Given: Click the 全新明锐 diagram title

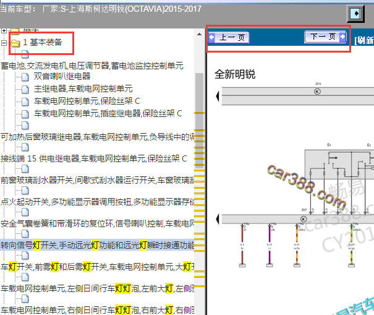Looking at the screenshot, I should point(235,74).
